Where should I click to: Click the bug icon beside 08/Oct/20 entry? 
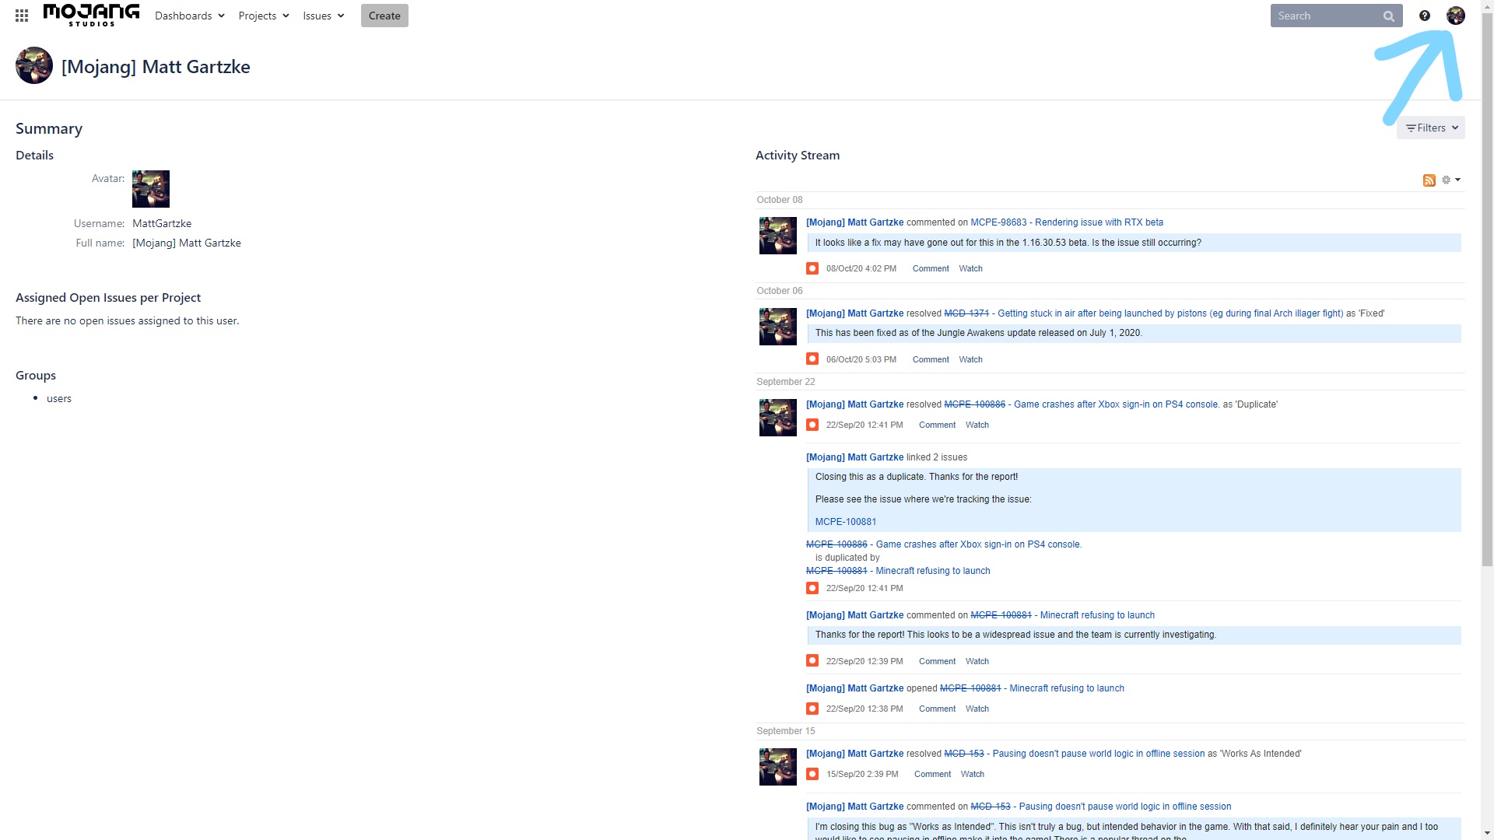(812, 268)
